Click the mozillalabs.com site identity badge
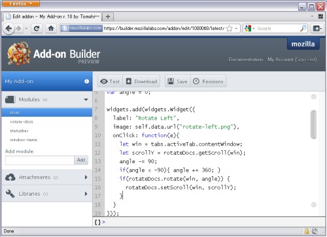Screen dimensions: 327x237 tap(82, 28)
